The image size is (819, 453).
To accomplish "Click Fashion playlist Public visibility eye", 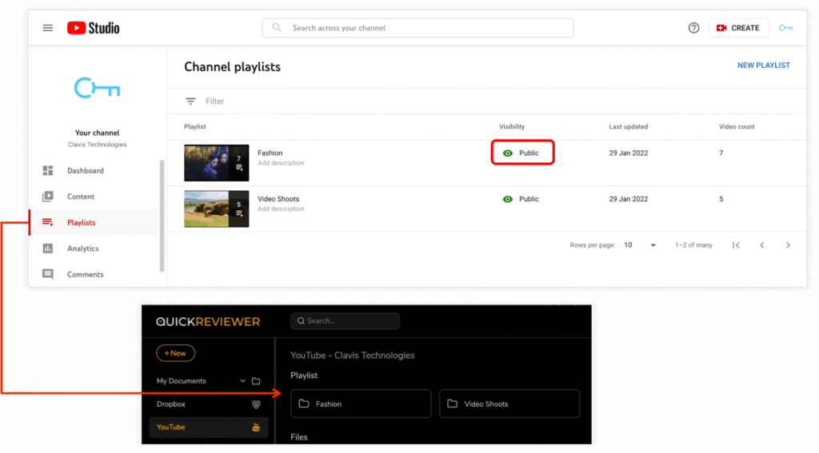I will click(508, 153).
